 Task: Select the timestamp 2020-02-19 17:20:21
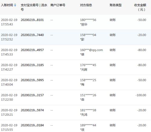coord(9,112)
